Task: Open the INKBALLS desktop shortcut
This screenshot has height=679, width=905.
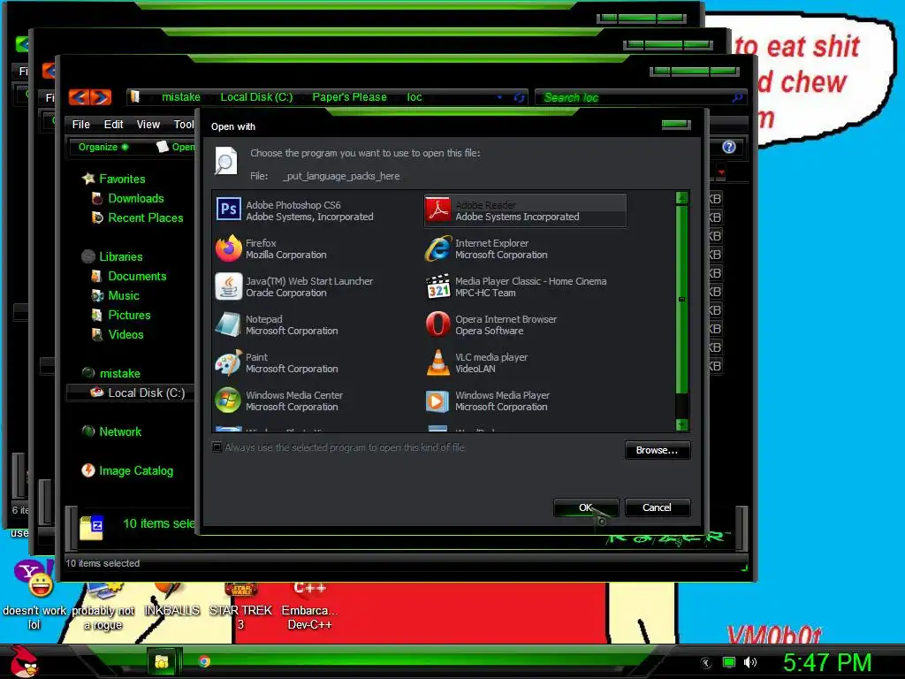Action: point(171,600)
